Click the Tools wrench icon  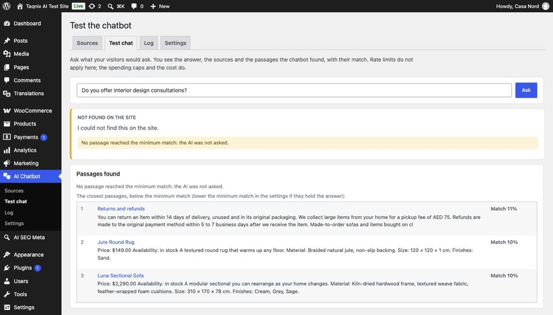7,294
